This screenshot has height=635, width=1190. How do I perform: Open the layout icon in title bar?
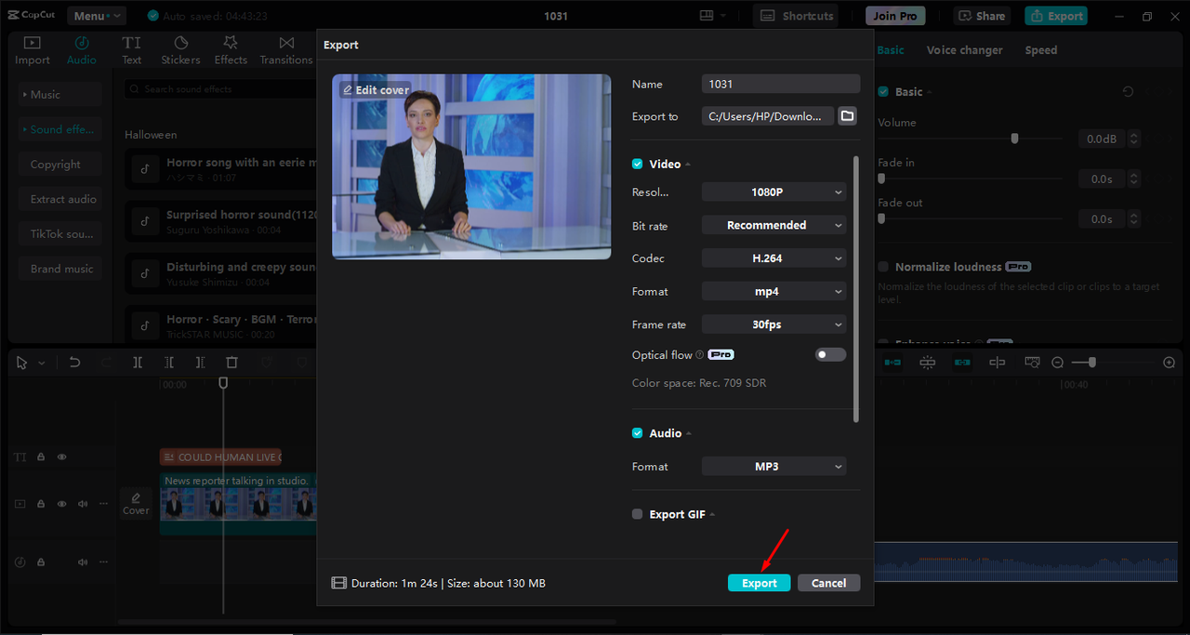coord(707,16)
